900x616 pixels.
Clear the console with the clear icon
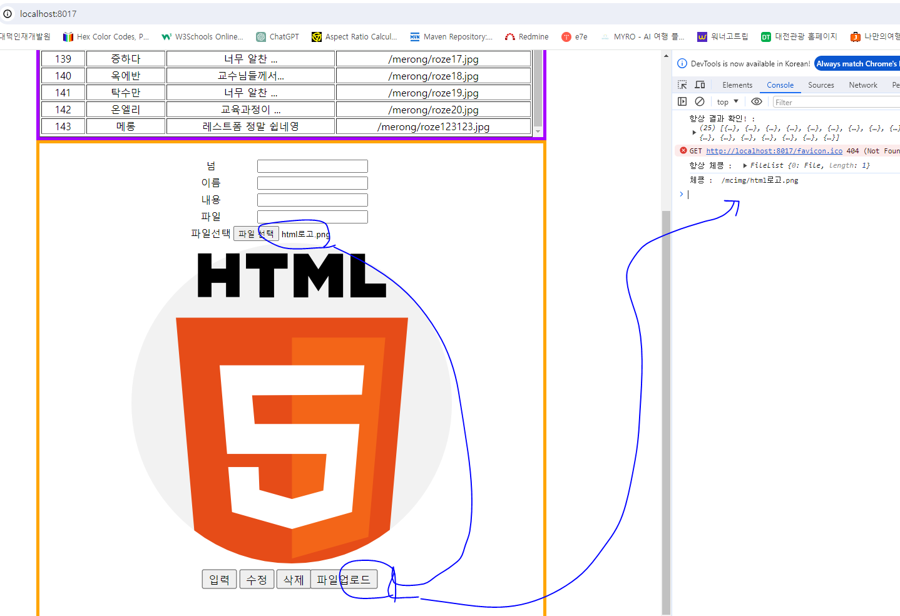pos(700,101)
